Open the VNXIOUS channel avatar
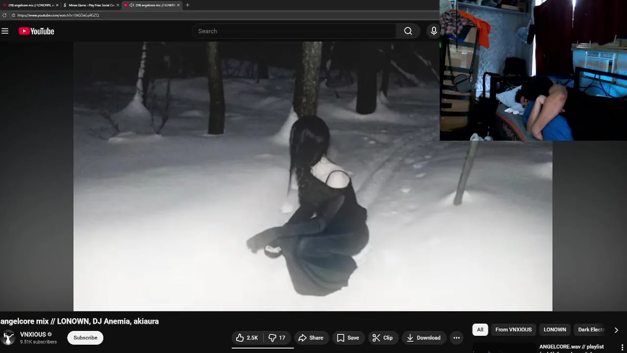This screenshot has height=353, width=627. click(x=8, y=338)
